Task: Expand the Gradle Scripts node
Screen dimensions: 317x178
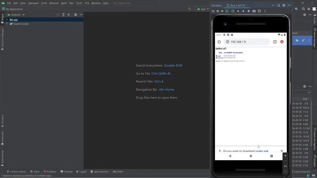Action: pos(6,24)
